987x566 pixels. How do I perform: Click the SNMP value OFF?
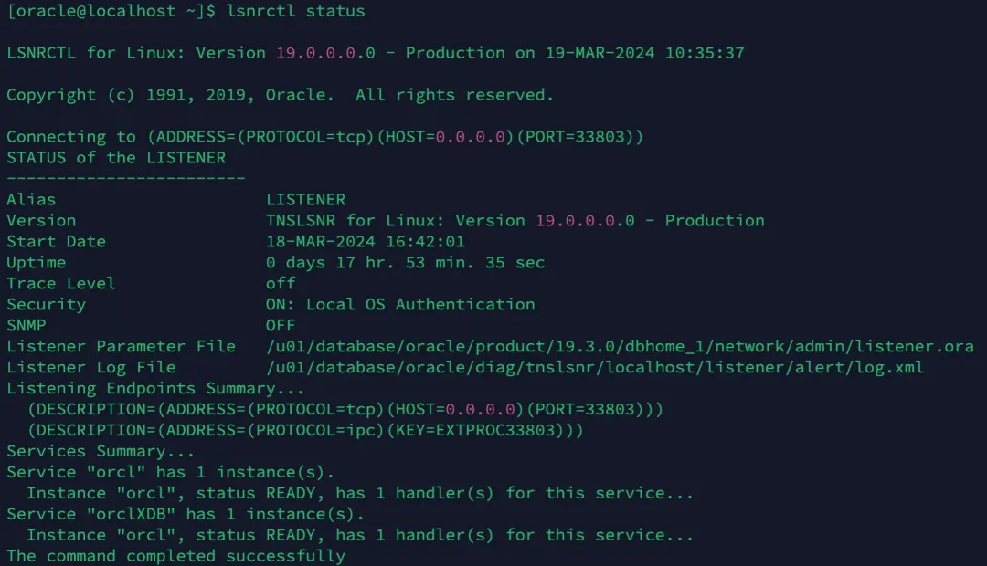(x=281, y=326)
